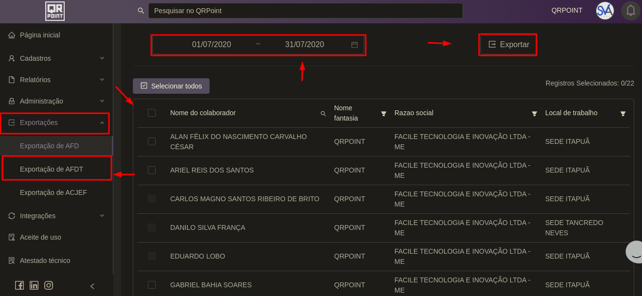The image size is (642, 296).
Task: Click search icon beside Nome do colaborador
Action: click(x=323, y=114)
